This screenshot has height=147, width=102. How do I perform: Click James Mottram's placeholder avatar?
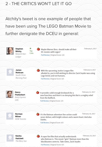click(x=10, y=72)
